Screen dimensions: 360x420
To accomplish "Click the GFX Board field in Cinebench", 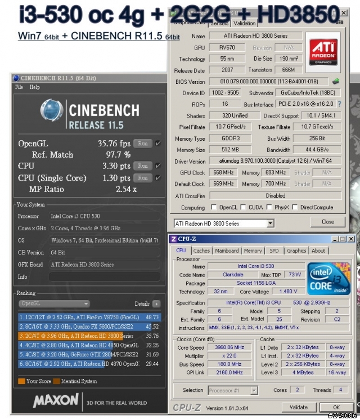I will click(105, 265).
